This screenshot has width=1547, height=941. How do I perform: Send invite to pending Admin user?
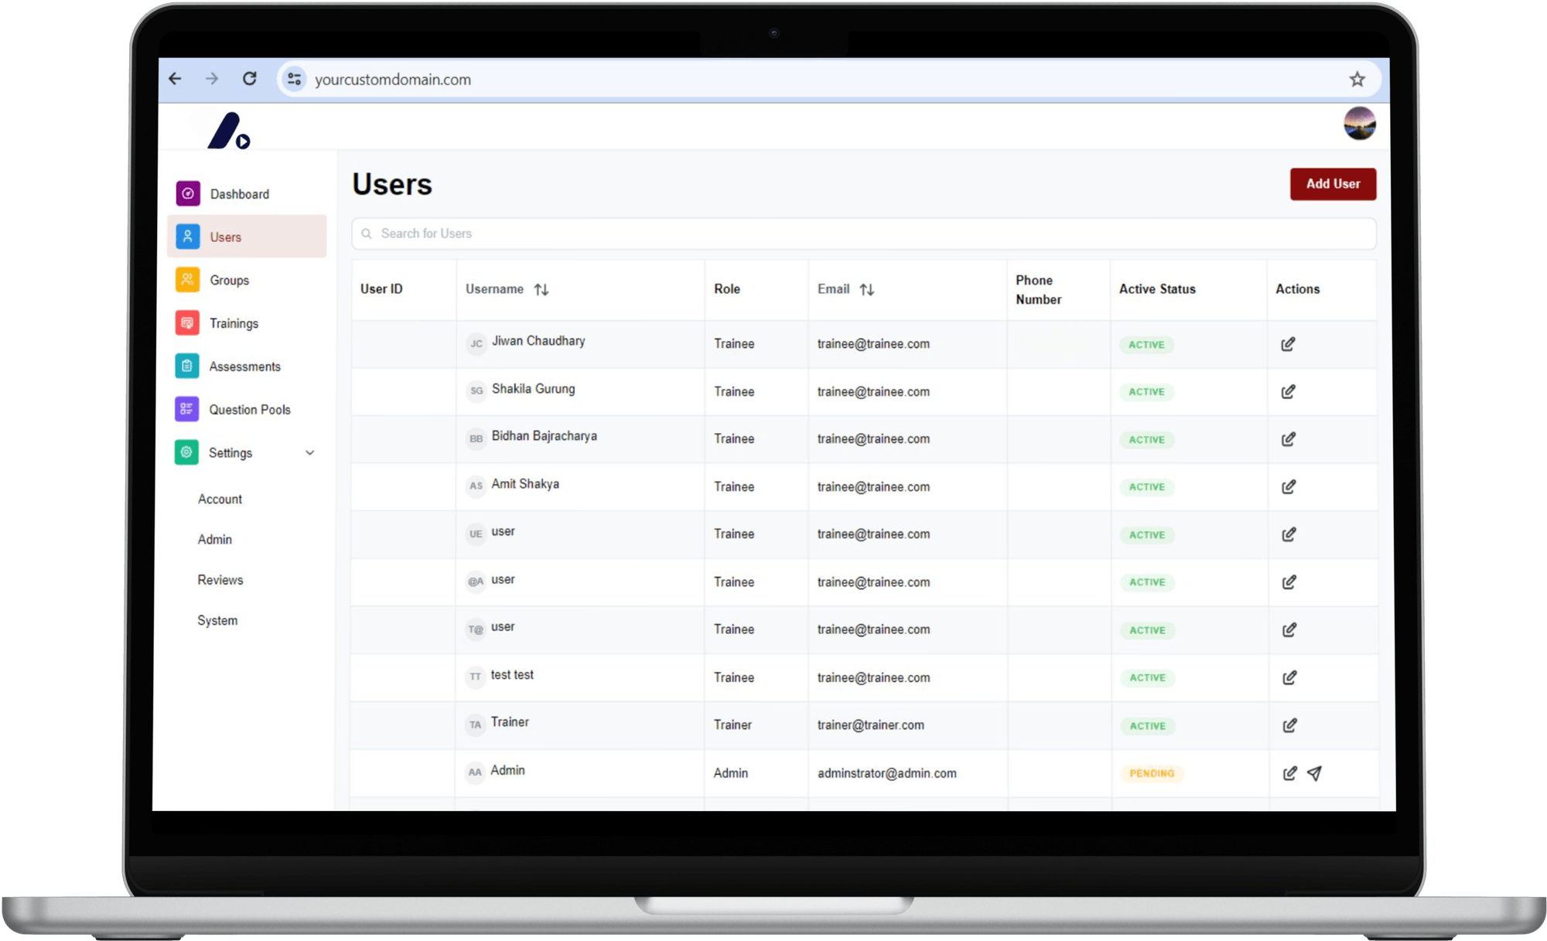point(1314,773)
